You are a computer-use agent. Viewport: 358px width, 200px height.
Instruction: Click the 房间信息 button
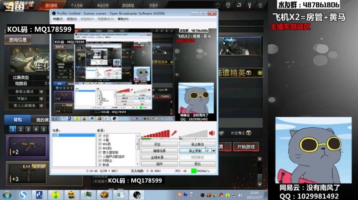point(18,40)
